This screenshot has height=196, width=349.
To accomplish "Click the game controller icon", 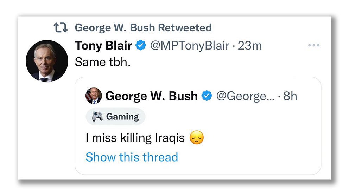I will tap(97, 117).
